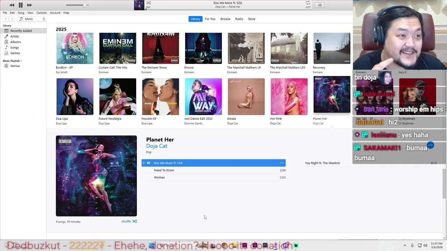Viewport: 447px width, 251px height.
Task: Switch to the Radio tab
Action: click(x=239, y=19)
